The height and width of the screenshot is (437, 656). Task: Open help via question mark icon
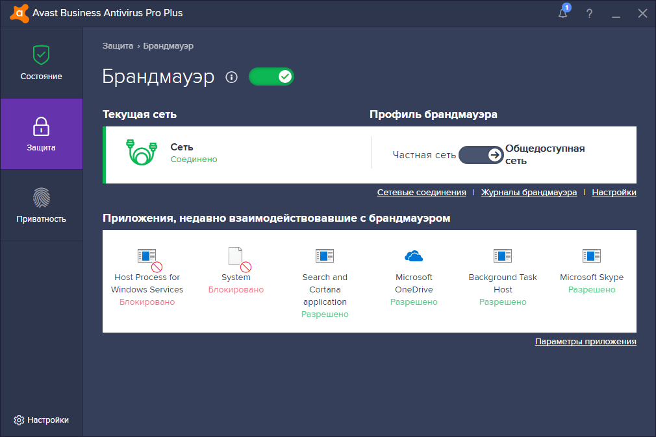pos(590,14)
